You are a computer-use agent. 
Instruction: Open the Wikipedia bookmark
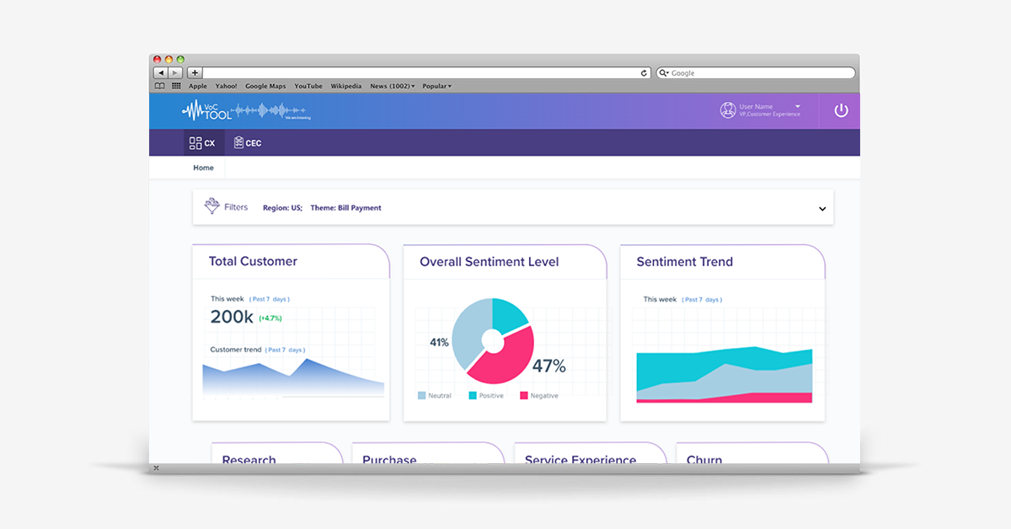tap(346, 86)
